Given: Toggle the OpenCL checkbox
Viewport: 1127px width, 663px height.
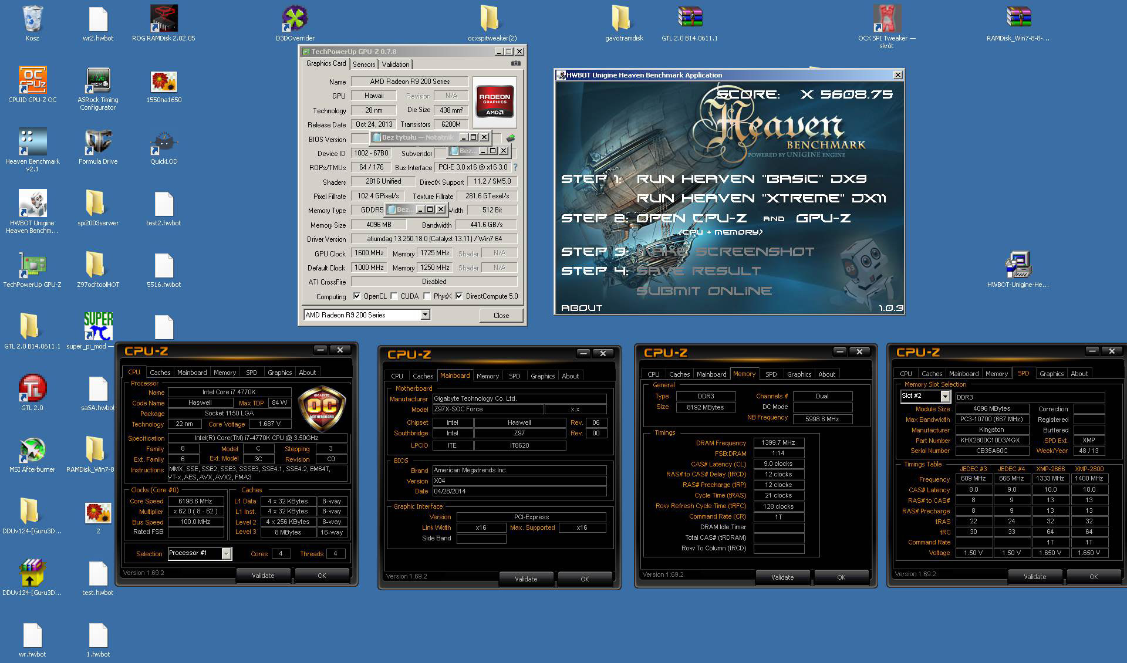Looking at the screenshot, I should click(x=357, y=296).
